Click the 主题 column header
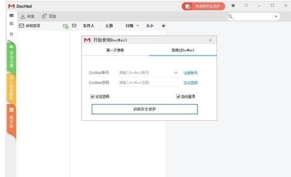This screenshot has height=177, width=291. (109, 26)
